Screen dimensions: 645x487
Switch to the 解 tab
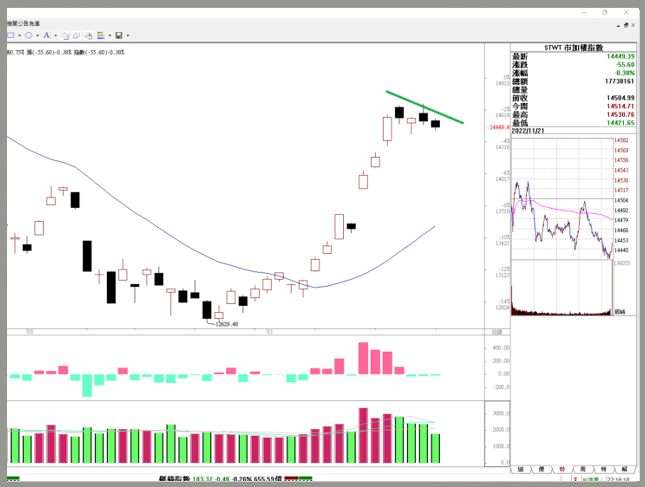(x=624, y=469)
